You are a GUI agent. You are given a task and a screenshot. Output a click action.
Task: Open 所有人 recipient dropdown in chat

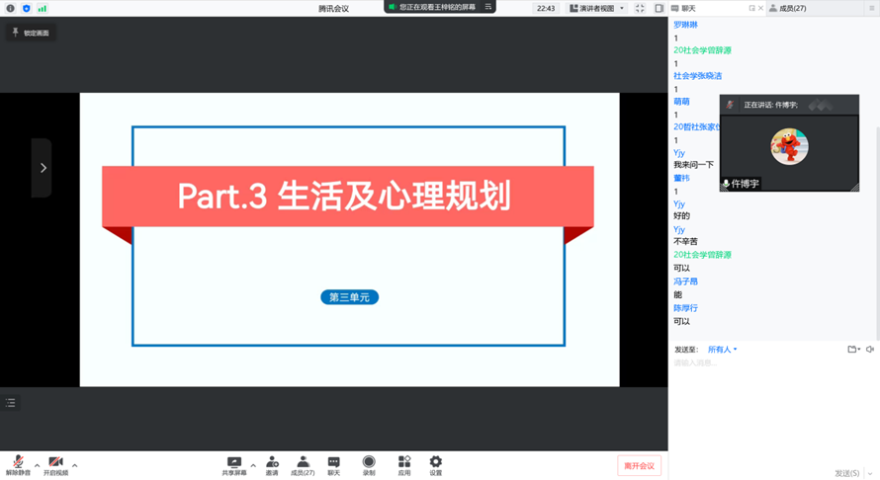tap(722, 350)
